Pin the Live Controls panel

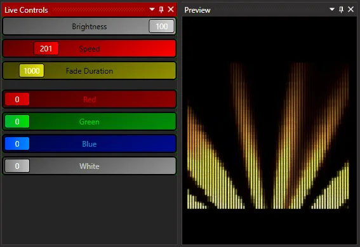pyautogui.click(x=161, y=10)
